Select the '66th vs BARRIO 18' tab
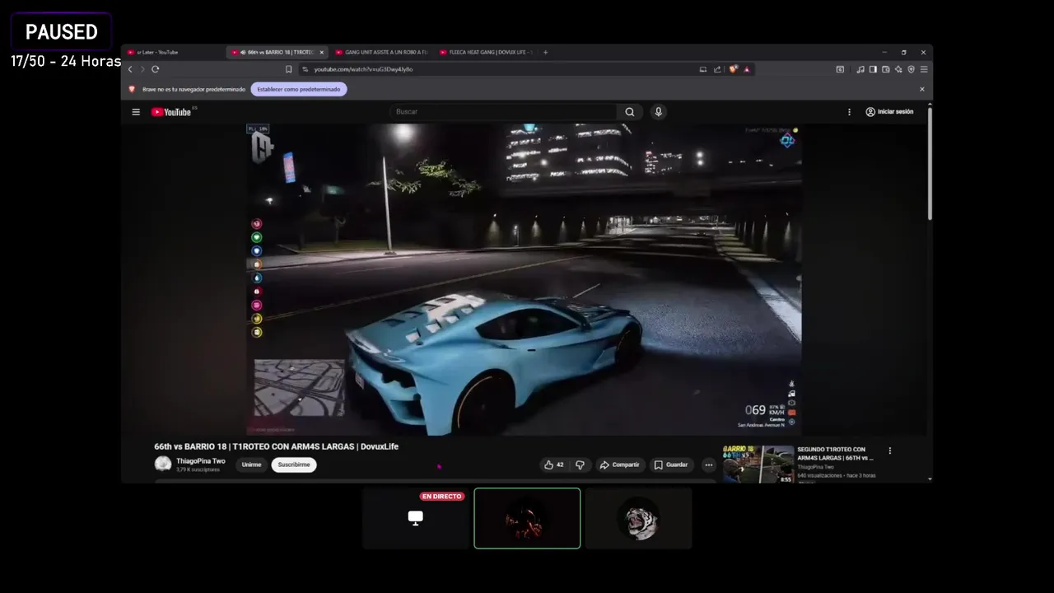 point(277,52)
